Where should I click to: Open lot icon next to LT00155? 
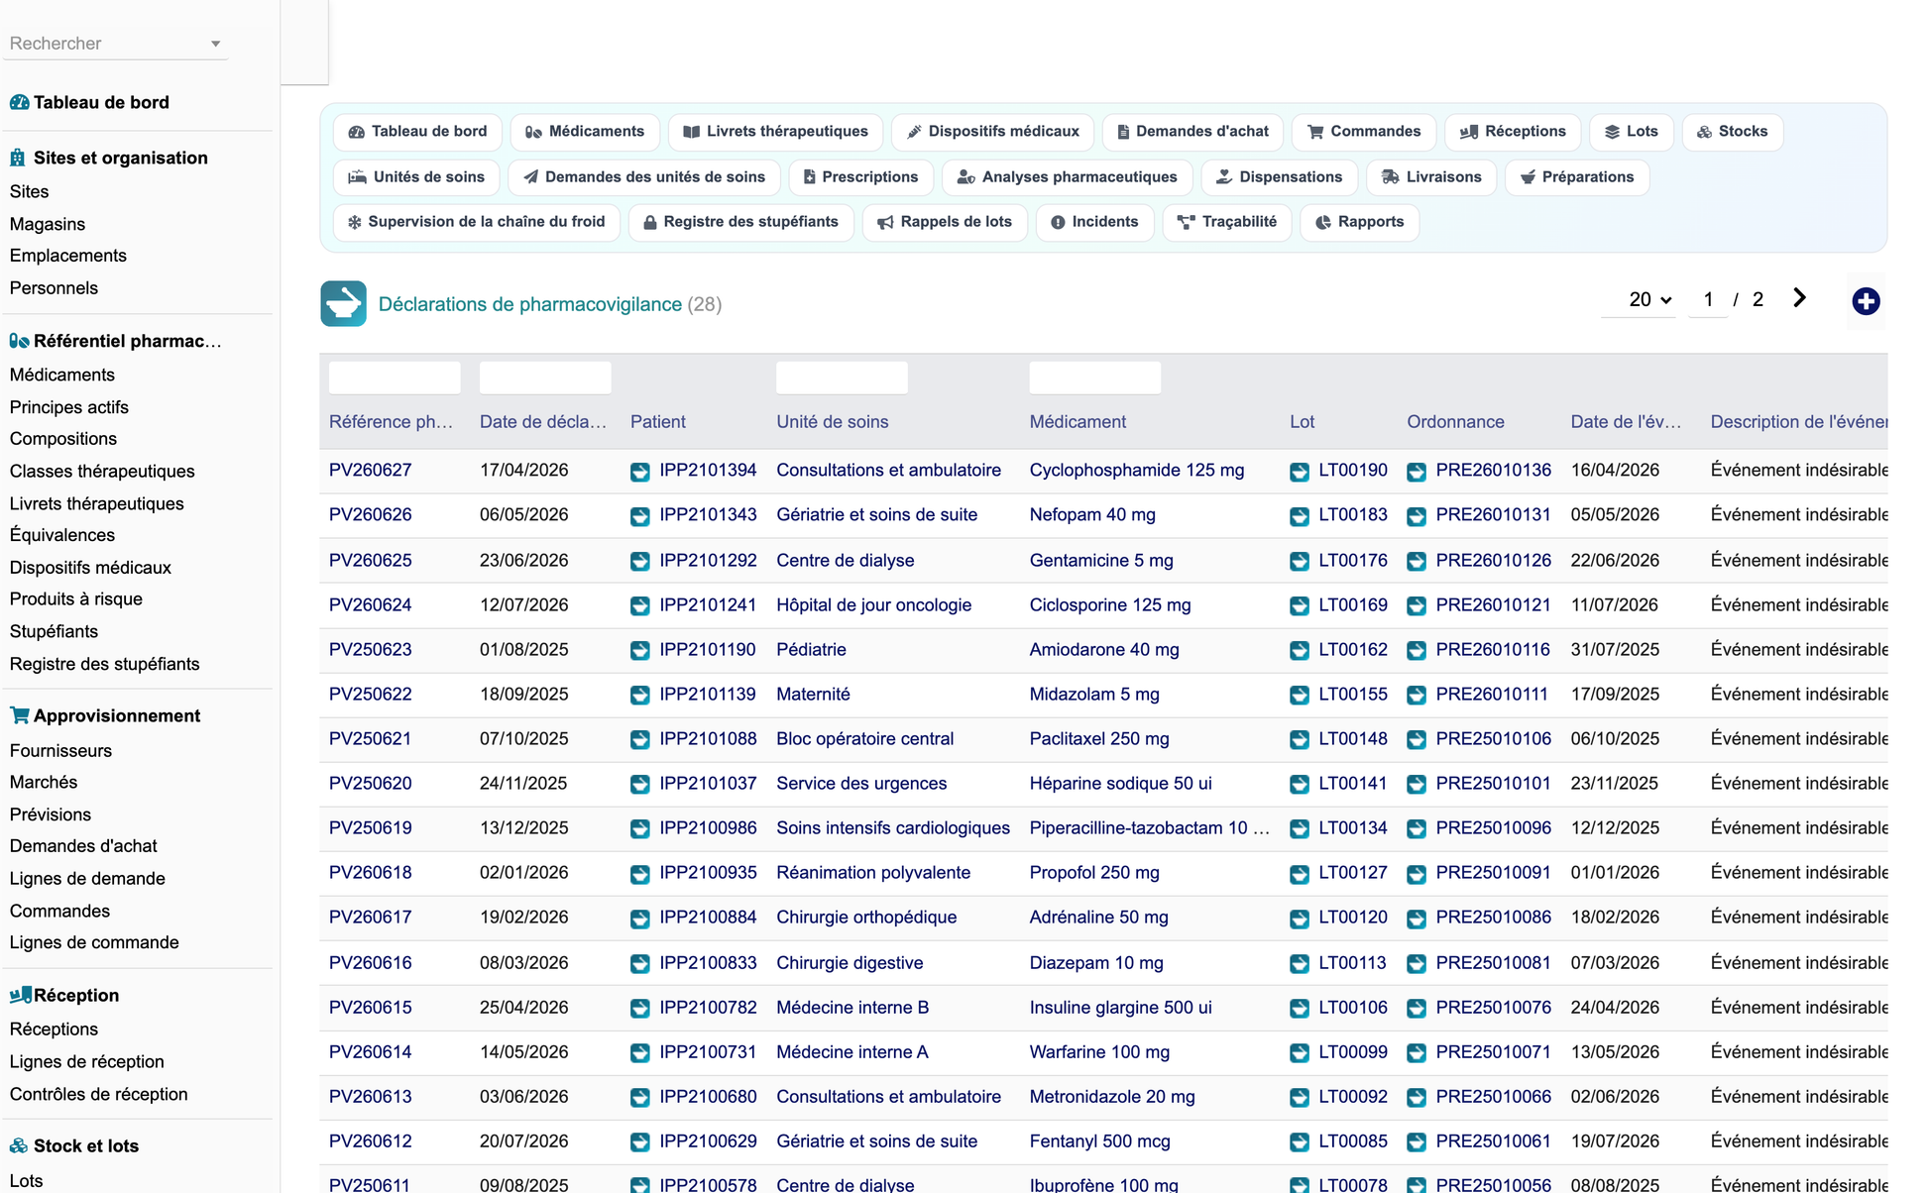1300,696
